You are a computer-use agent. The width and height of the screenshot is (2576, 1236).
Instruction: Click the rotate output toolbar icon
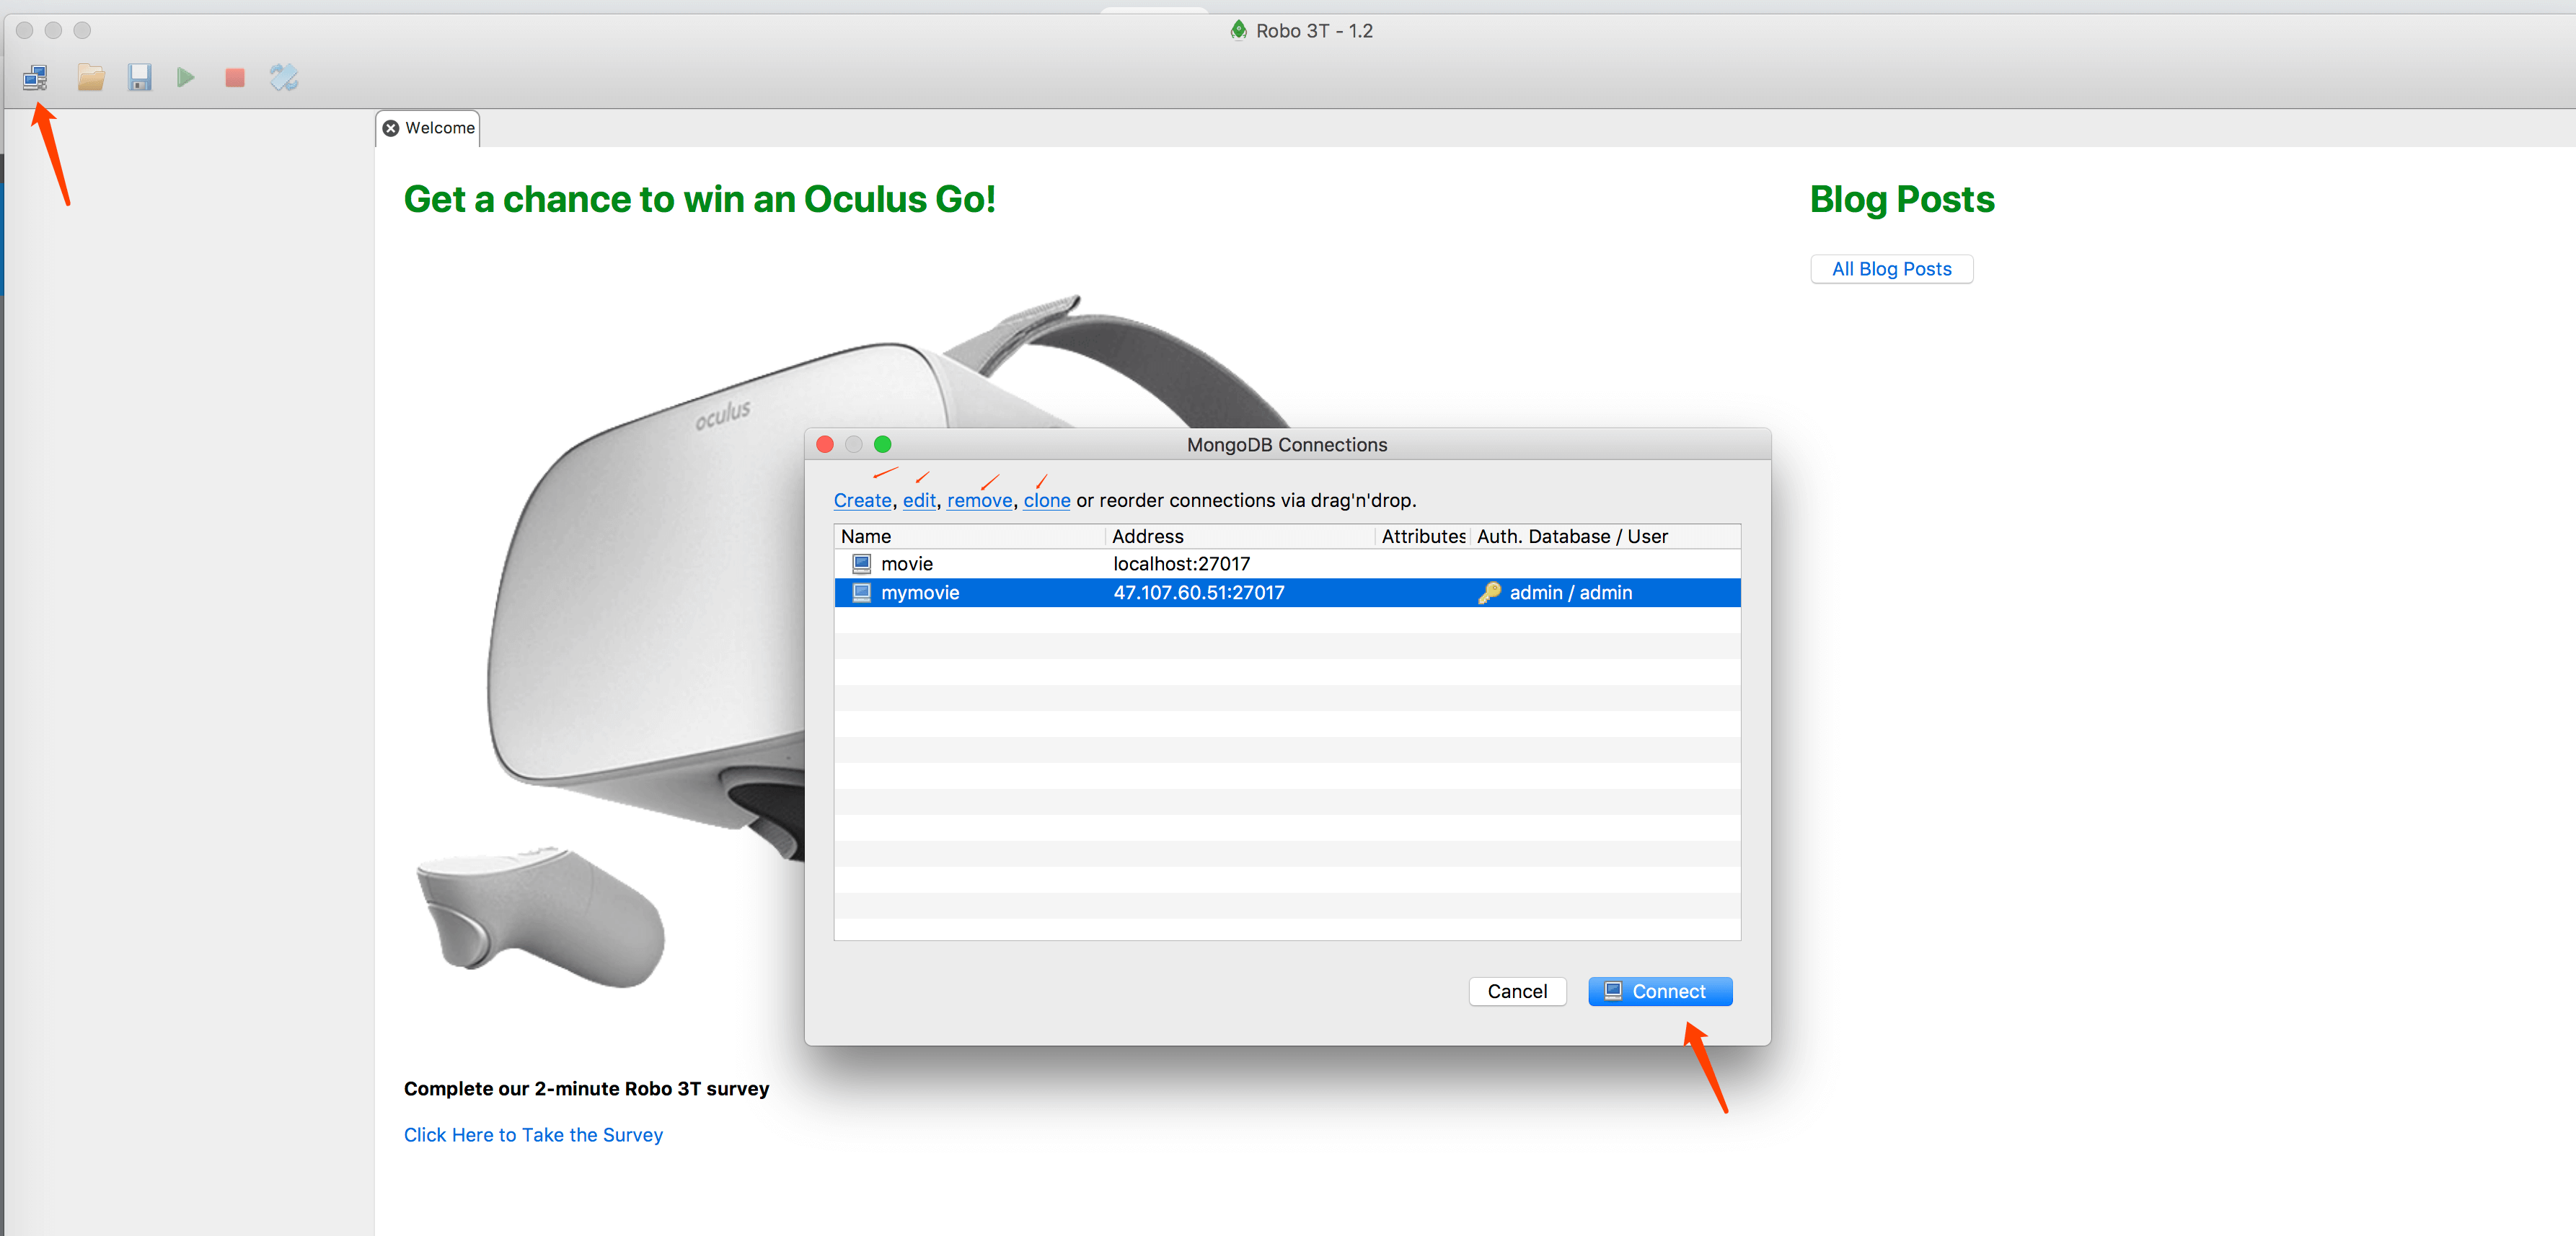[x=284, y=77]
